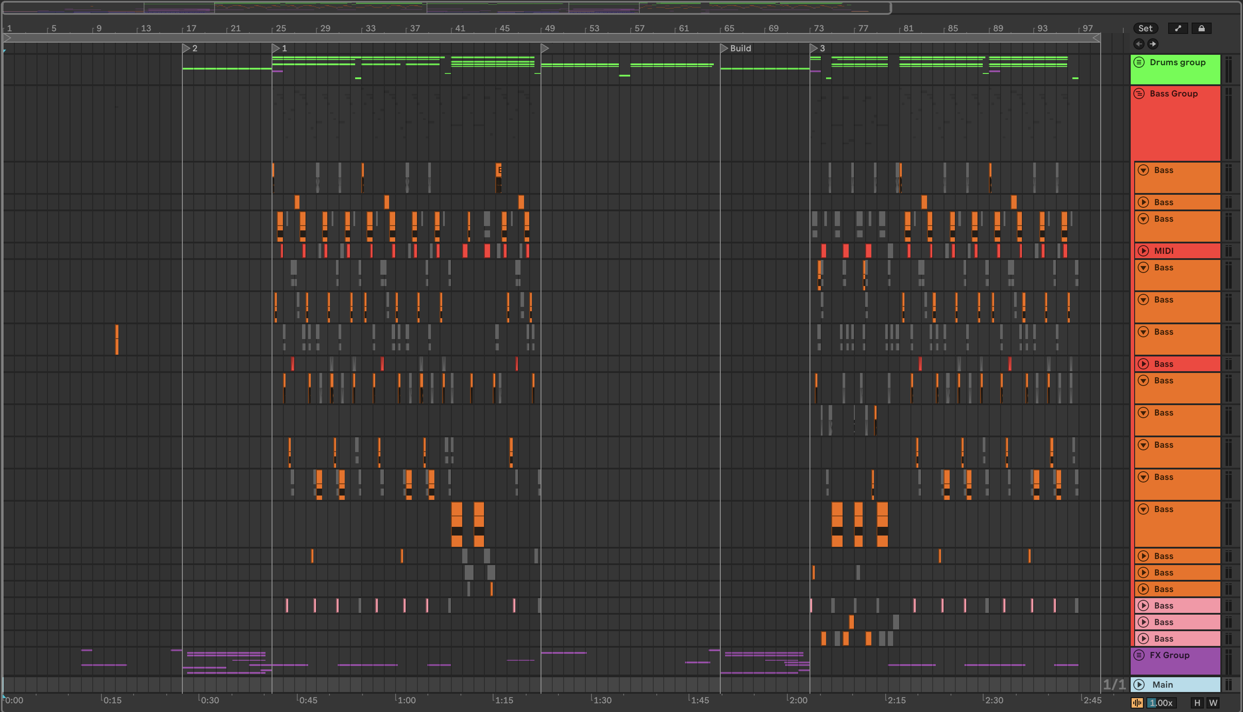Unfold the red Bass track arrow
1243x712 pixels.
point(1143,364)
